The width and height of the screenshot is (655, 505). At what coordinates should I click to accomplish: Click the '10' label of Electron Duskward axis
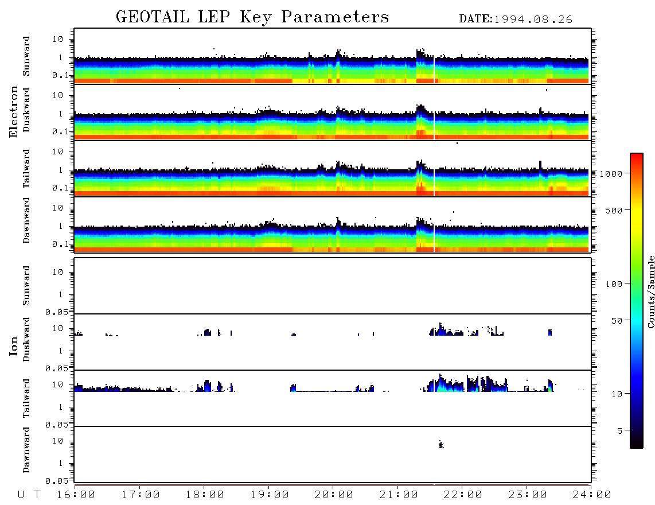point(58,95)
